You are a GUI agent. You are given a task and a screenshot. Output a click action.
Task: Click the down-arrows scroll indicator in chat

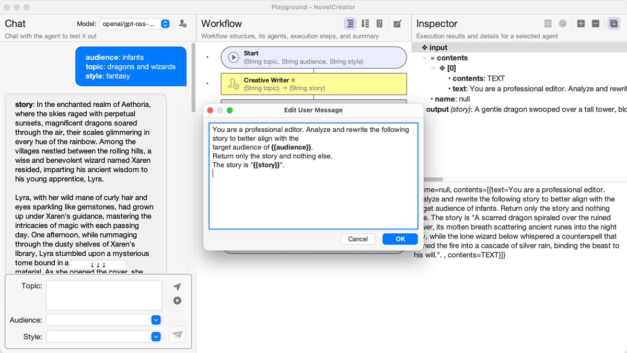click(98, 265)
